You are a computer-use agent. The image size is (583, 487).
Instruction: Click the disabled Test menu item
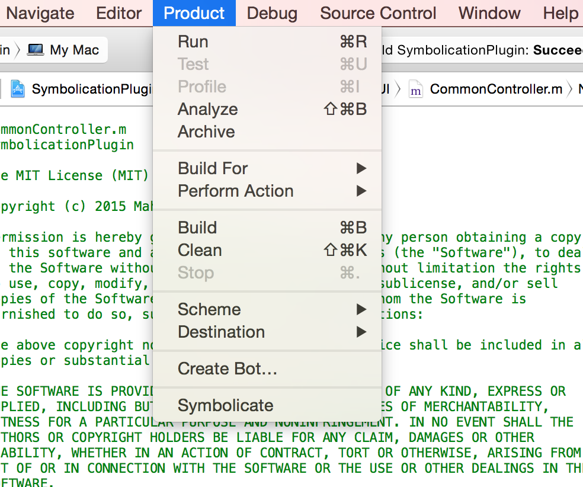pos(267,64)
